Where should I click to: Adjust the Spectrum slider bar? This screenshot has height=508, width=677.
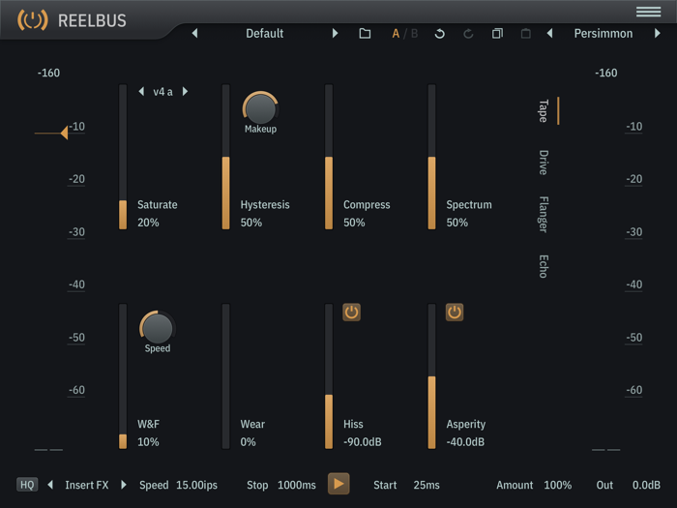point(431,157)
